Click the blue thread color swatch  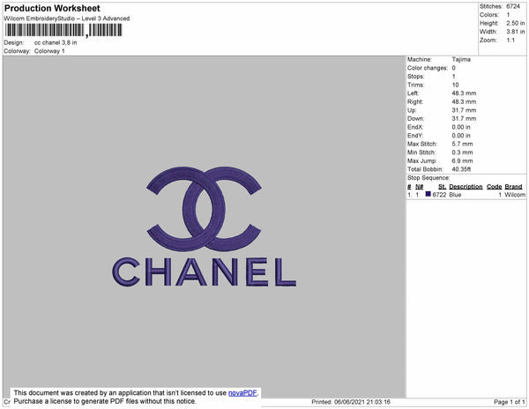point(428,194)
